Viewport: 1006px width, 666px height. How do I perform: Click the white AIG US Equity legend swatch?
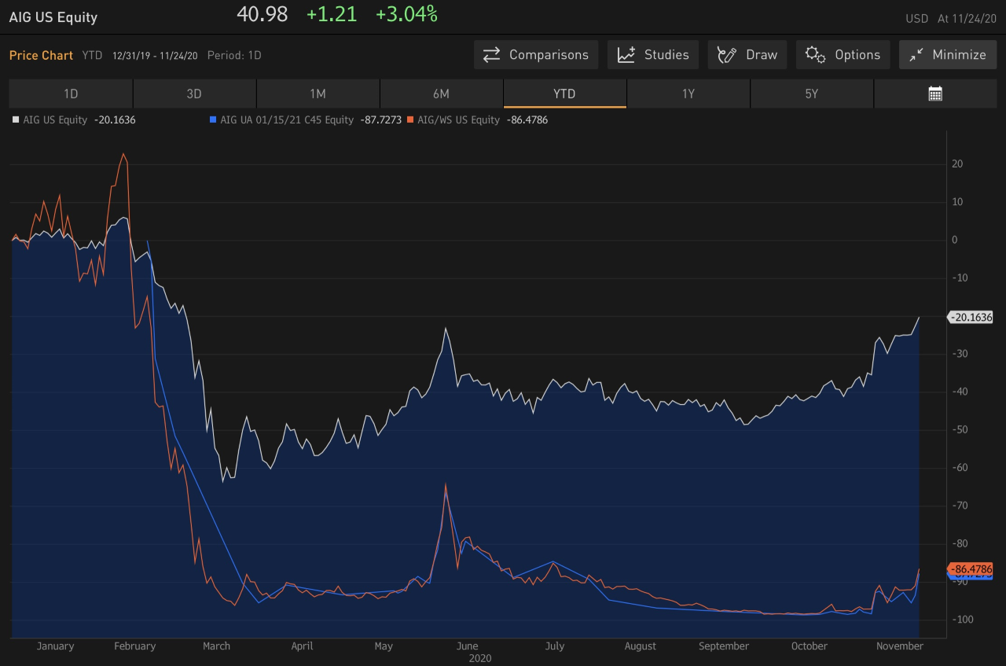(x=16, y=120)
